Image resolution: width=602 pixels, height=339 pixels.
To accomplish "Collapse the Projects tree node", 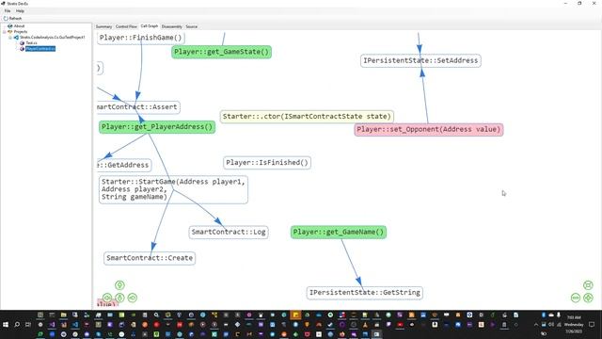I will [x=4, y=31].
